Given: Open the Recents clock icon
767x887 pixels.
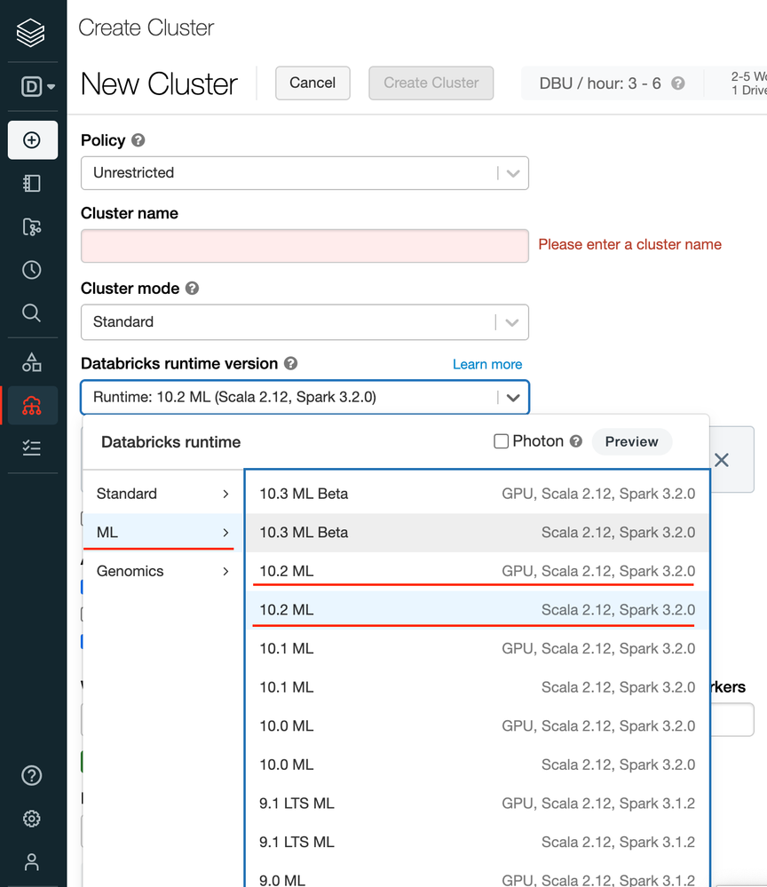Looking at the screenshot, I should click(x=32, y=270).
